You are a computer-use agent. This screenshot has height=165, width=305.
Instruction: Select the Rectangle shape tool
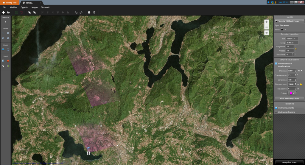point(8,33)
